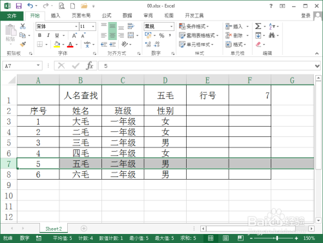This screenshot has width=323, height=243.
Task: Click AutoSum sigma button
Action: (x=258, y=26)
